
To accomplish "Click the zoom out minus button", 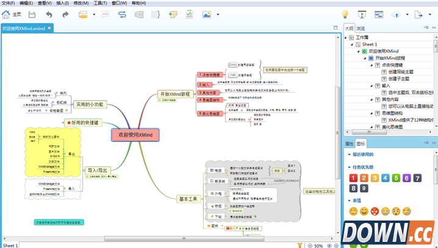I will [309, 245].
